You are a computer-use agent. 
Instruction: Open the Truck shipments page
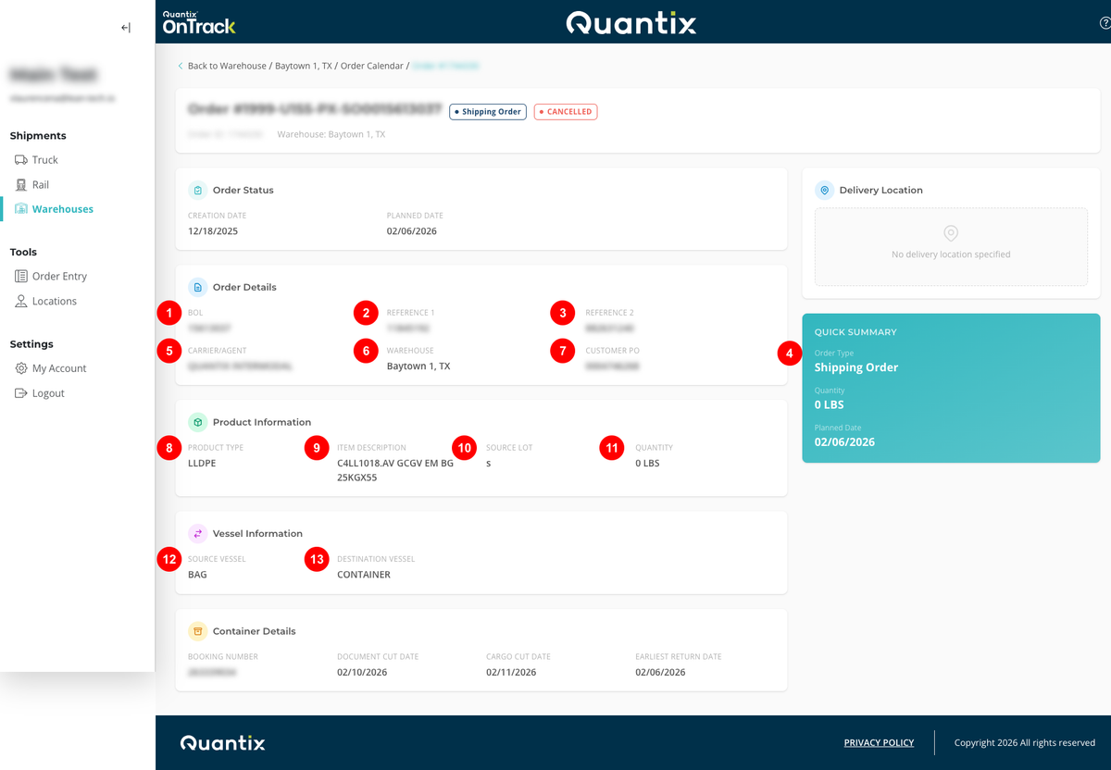[44, 160]
